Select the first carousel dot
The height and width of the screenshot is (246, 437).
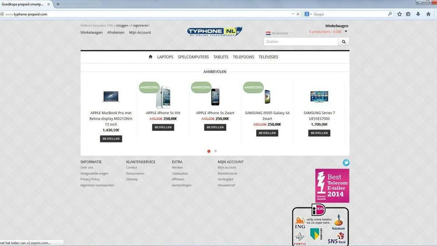(x=209, y=151)
